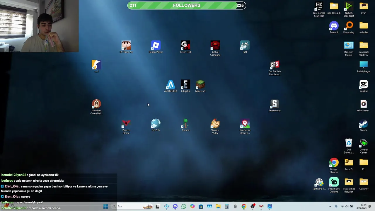Open the Activator folder

pos(364,184)
